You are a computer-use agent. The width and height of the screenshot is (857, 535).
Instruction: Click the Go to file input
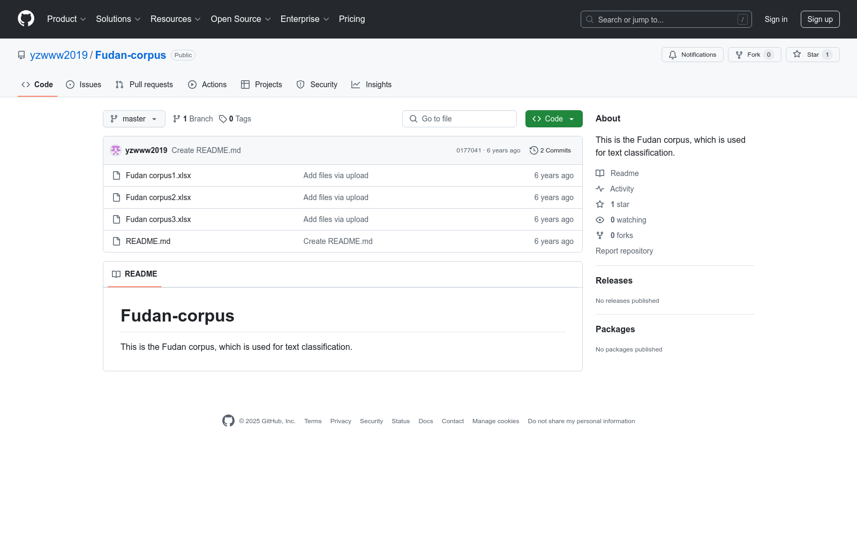460,119
